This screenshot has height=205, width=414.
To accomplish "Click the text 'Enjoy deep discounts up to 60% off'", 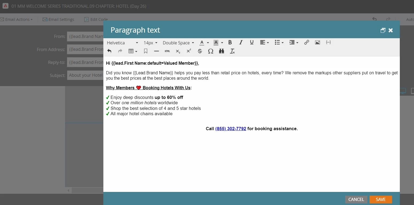I will [147, 97].
